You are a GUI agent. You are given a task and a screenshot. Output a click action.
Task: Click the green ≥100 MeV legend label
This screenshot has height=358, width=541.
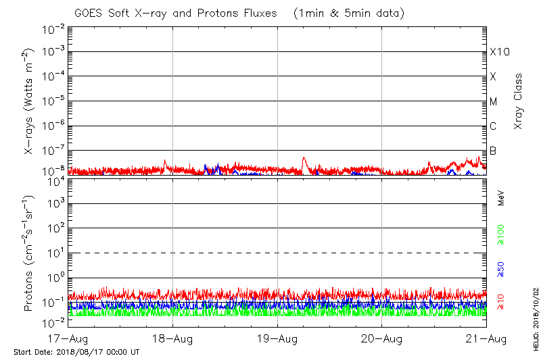coord(501,234)
